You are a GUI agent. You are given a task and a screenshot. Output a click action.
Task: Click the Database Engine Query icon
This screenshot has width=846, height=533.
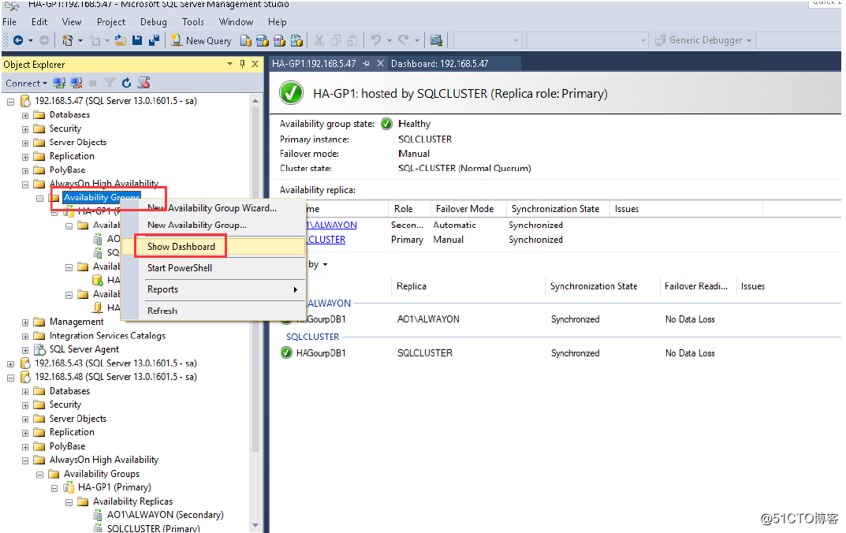(x=245, y=40)
